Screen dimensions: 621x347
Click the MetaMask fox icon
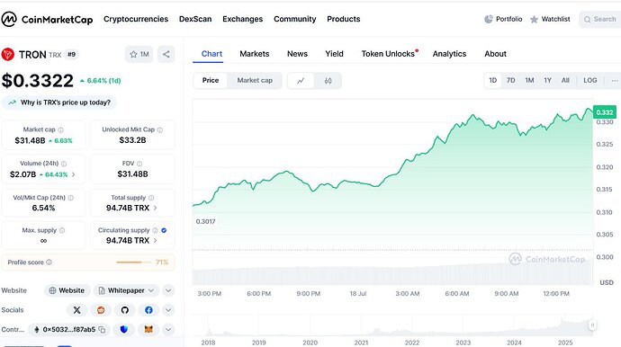pos(148,330)
